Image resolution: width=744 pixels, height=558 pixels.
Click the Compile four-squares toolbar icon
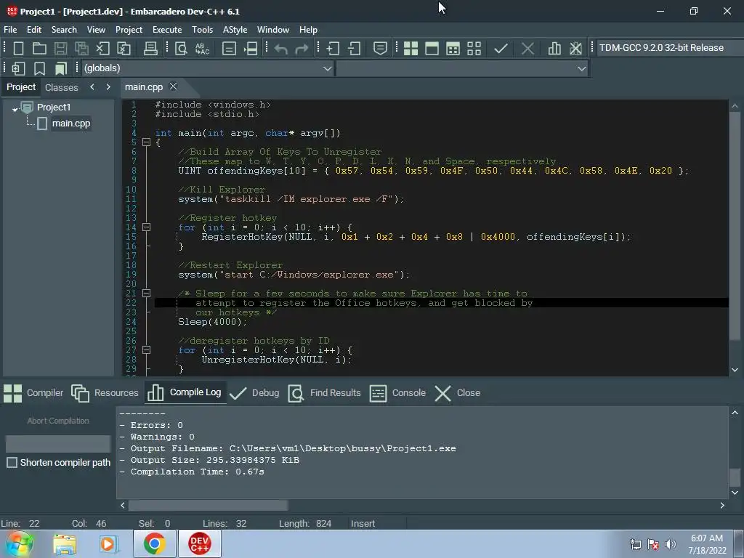tap(411, 49)
